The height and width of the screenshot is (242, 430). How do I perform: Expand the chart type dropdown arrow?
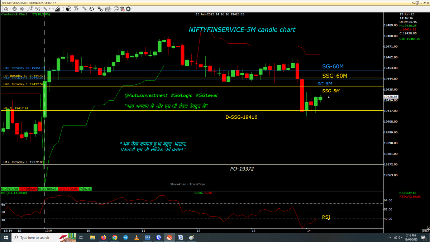26,9
